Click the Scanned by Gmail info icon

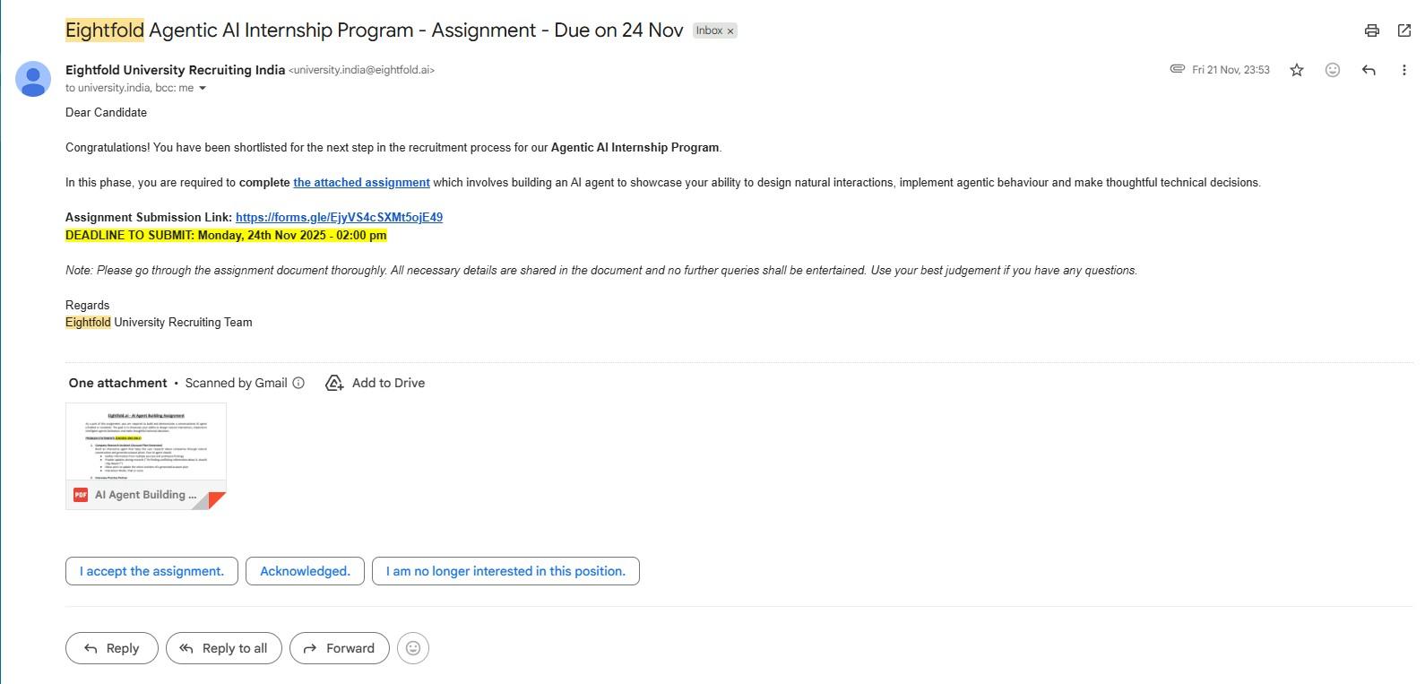coord(298,383)
